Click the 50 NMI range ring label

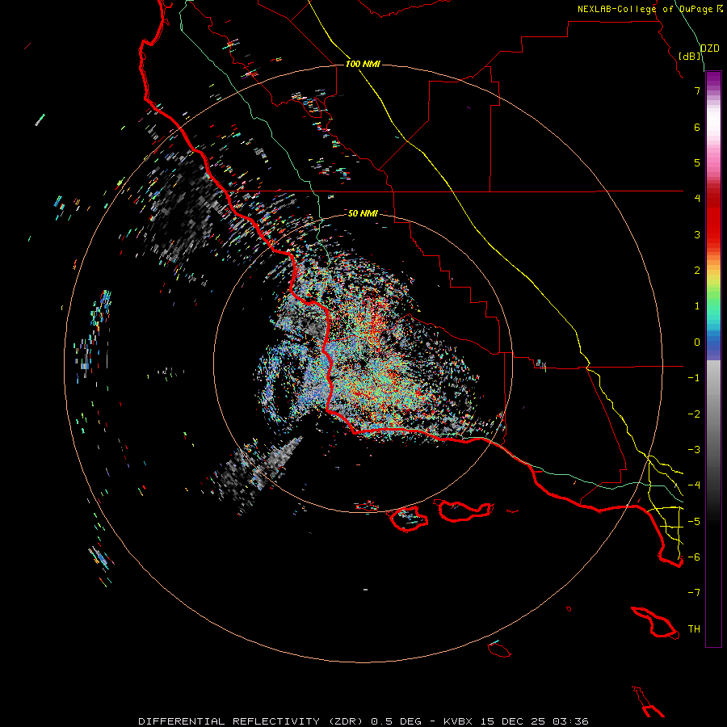pyautogui.click(x=363, y=213)
